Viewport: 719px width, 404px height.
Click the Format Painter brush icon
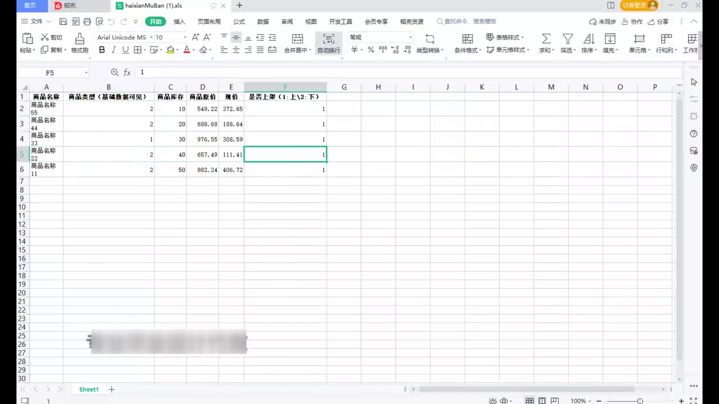point(79,39)
